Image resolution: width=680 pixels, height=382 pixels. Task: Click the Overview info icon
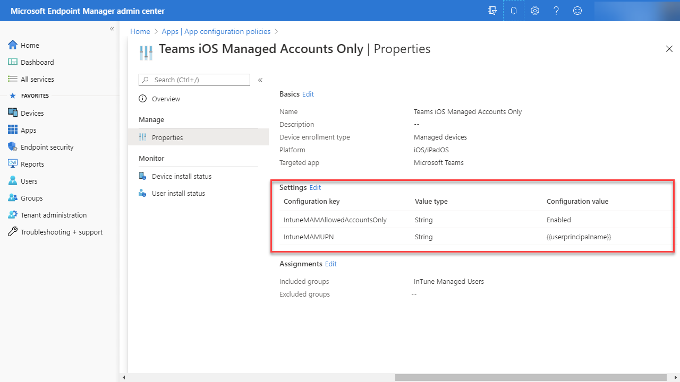[142, 99]
